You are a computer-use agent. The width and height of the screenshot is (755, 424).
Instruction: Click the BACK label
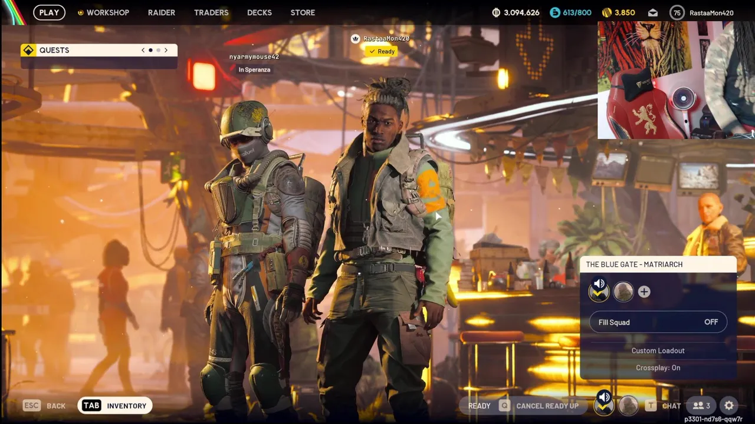(x=56, y=406)
